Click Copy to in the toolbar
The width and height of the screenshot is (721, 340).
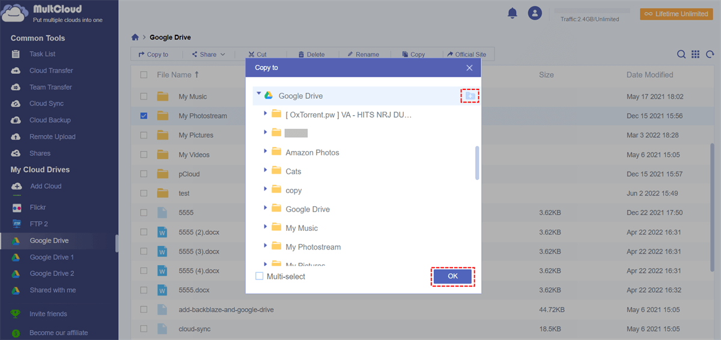point(153,55)
